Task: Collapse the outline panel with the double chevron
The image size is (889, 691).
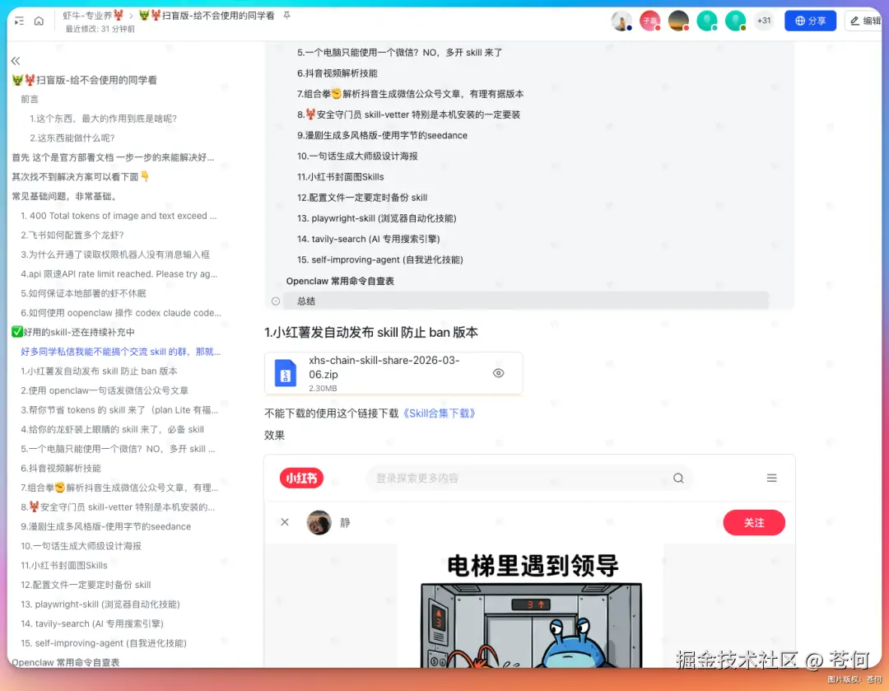Action: coord(15,60)
